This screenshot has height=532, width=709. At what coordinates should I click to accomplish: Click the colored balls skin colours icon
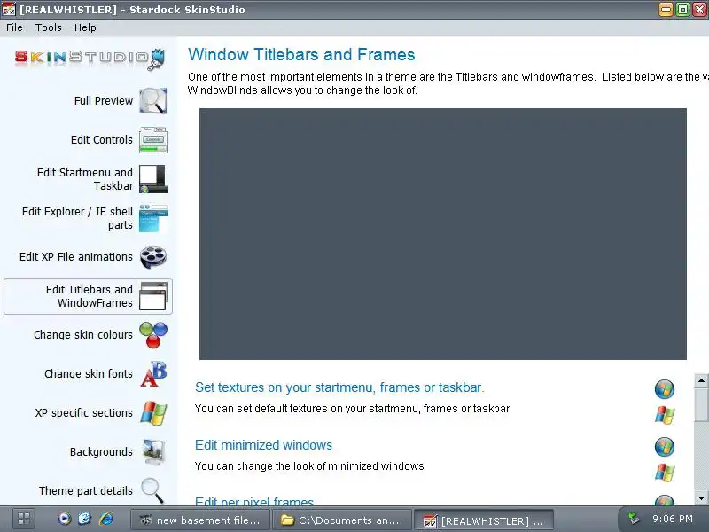(153, 335)
